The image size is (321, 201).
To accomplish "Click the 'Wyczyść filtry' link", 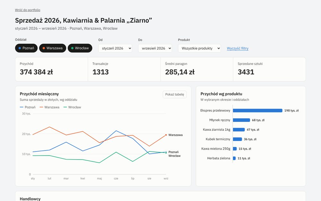I will (238, 49).
